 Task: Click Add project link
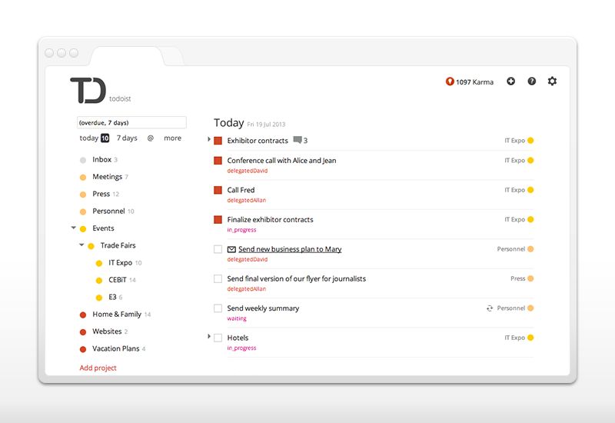pyautogui.click(x=98, y=368)
